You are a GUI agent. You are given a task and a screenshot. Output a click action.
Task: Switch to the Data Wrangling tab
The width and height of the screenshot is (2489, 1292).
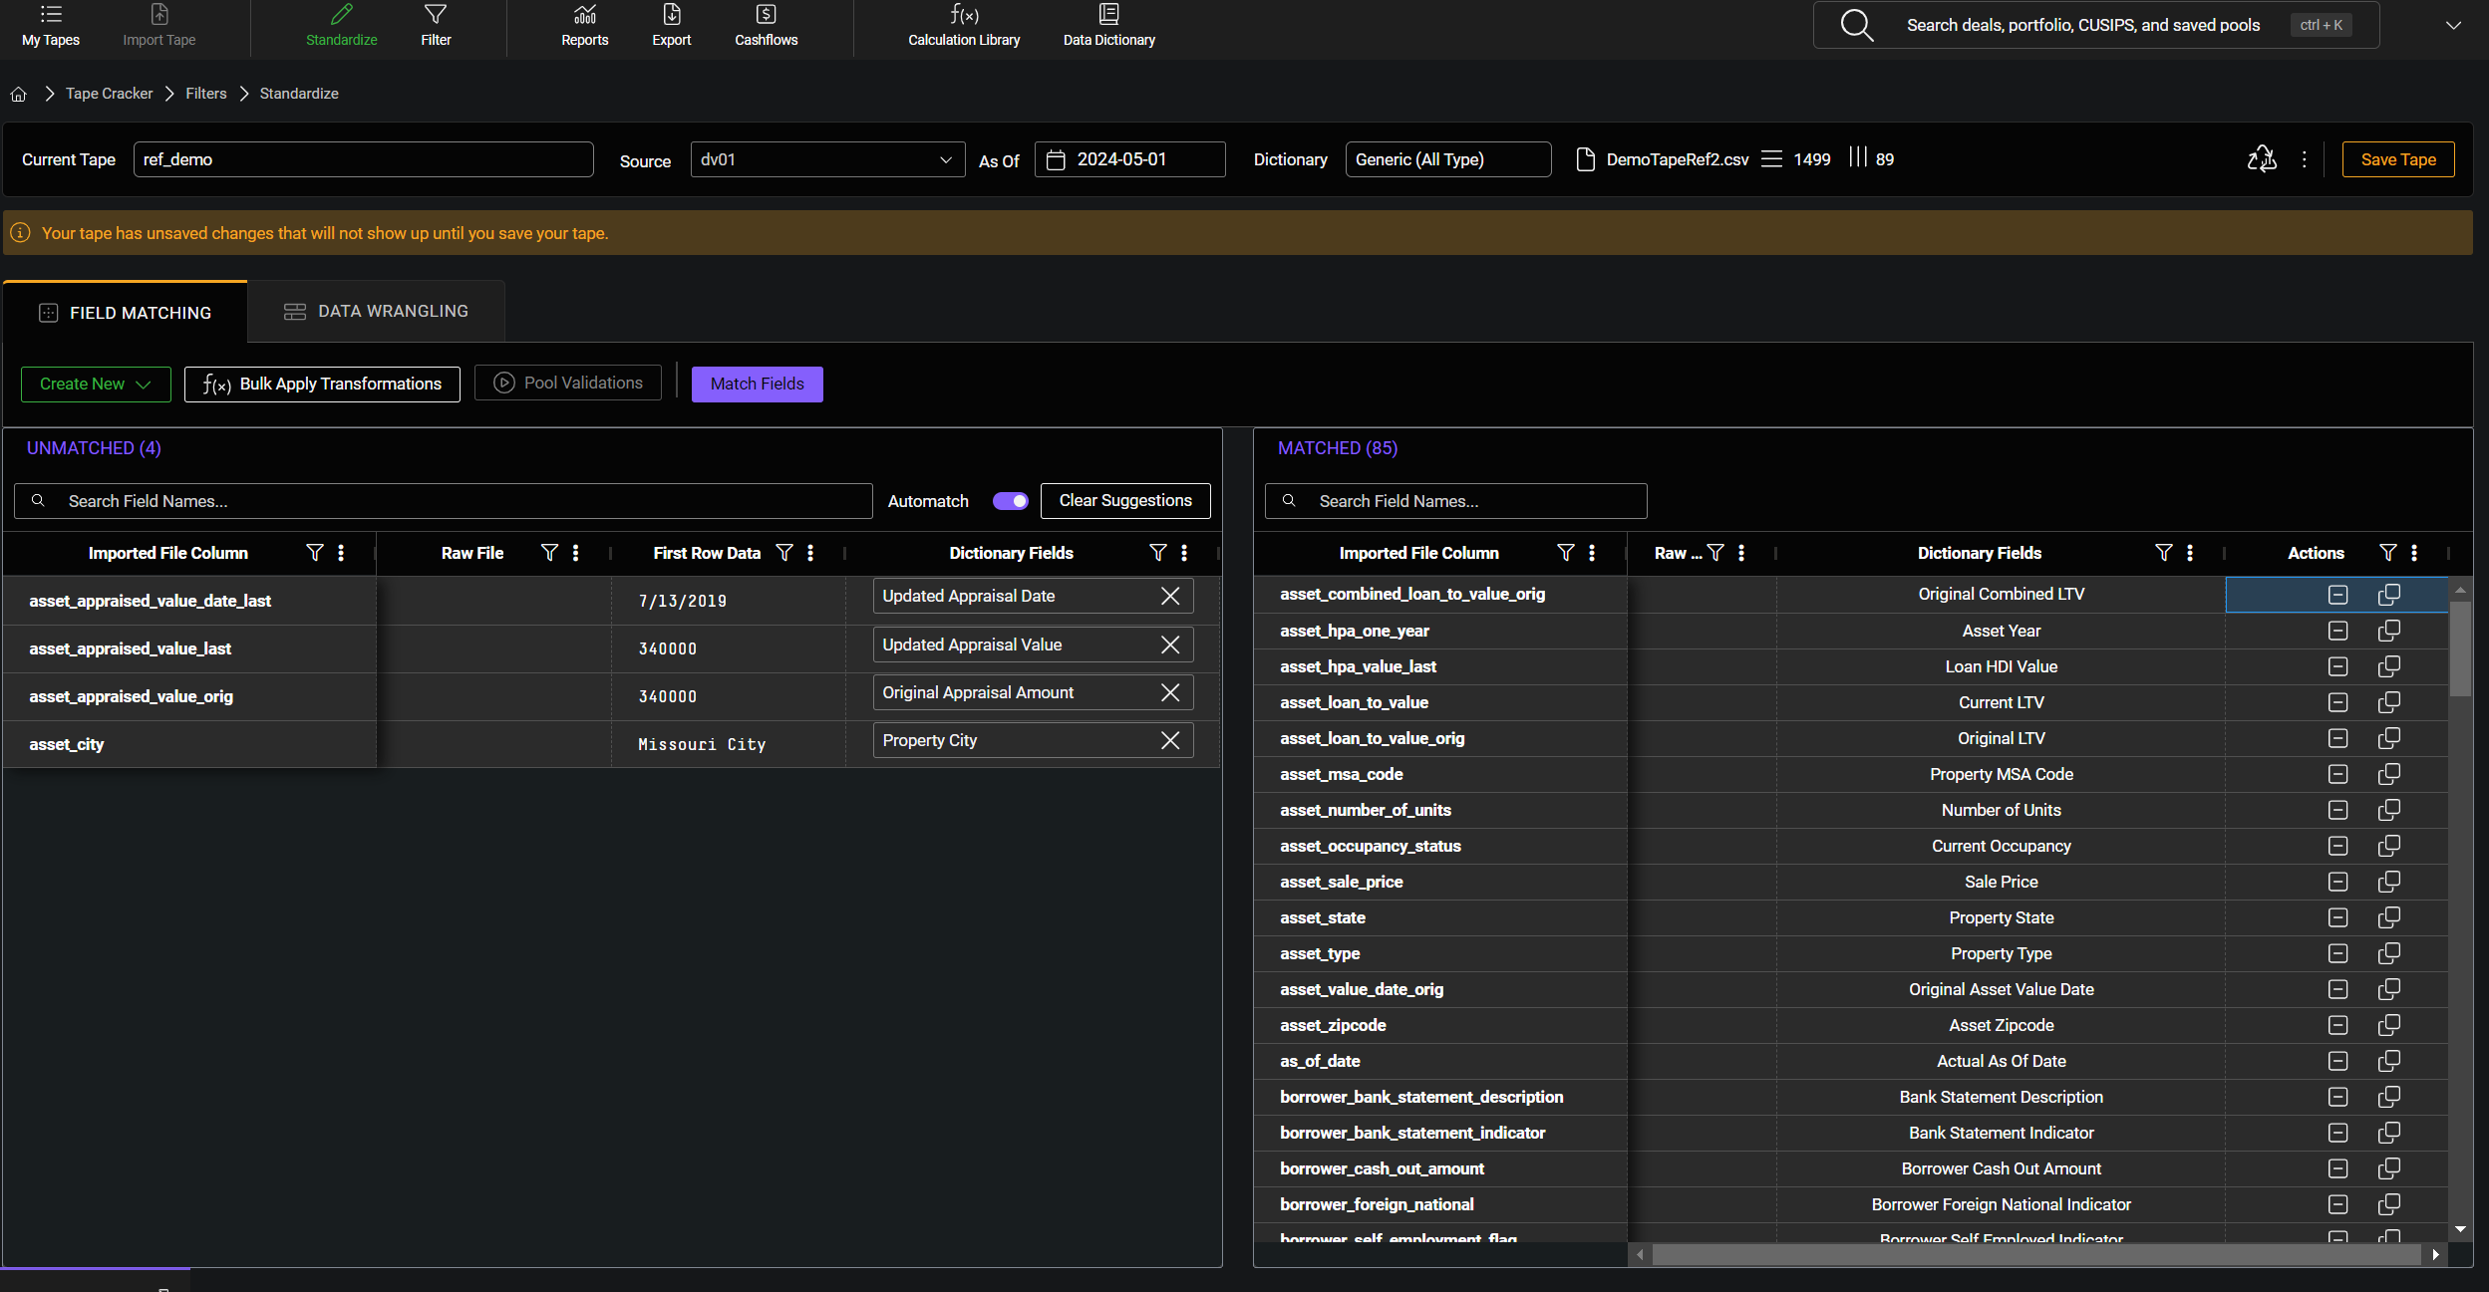tap(376, 312)
